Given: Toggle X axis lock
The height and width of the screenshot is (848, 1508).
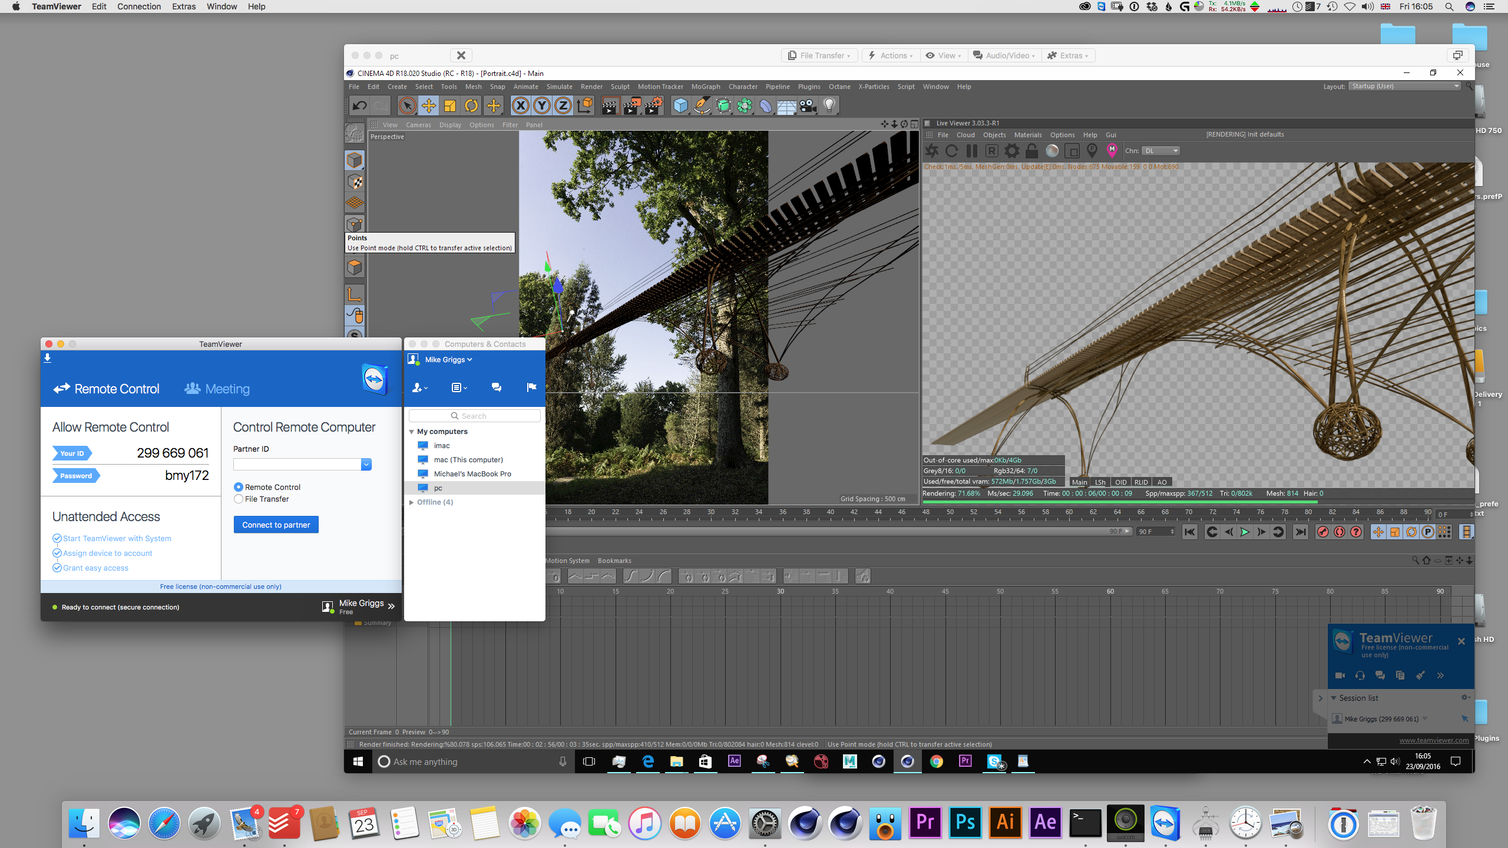Looking at the screenshot, I should coord(520,106).
